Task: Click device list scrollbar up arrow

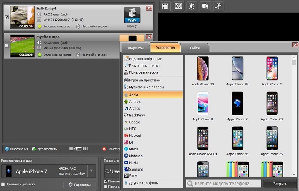Action: tap(294, 58)
